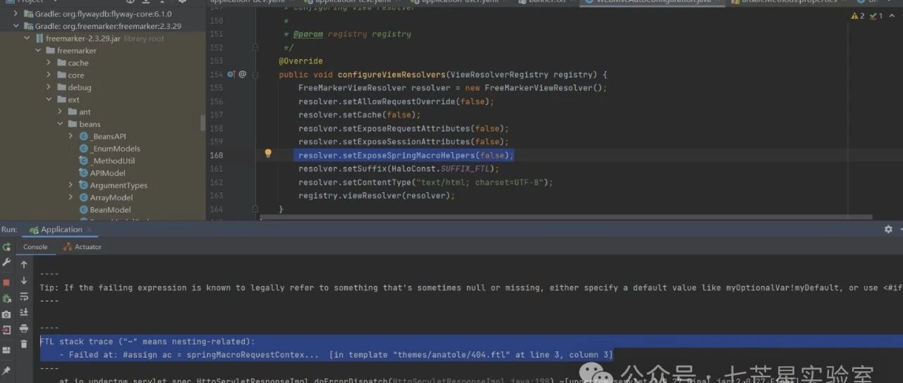Click the override gutter icon on line 154
Viewport: 903px width, 383px height.
coord(231,74)
